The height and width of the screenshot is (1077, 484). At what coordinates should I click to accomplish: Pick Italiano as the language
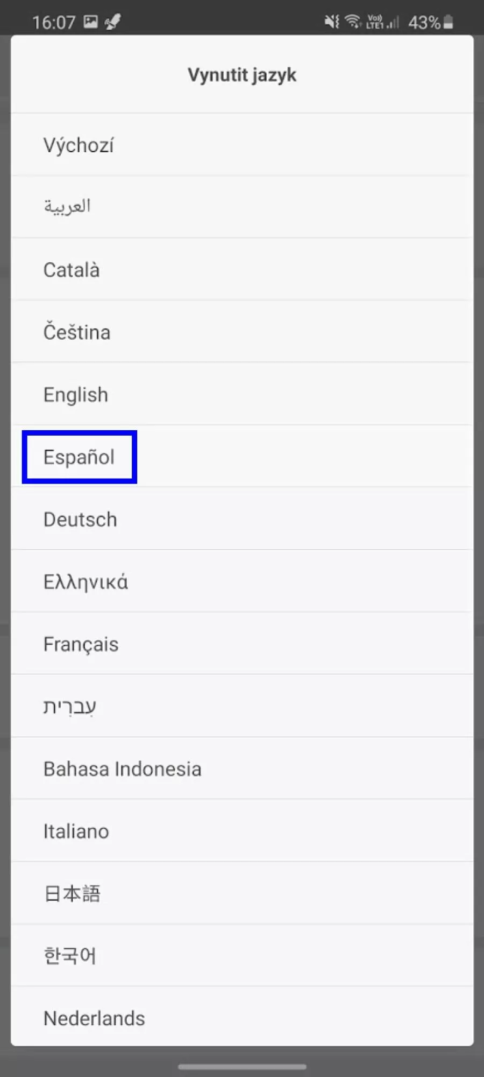click(x=242, y=831)
